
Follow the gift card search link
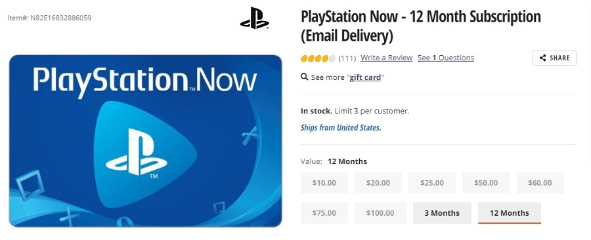365,77
